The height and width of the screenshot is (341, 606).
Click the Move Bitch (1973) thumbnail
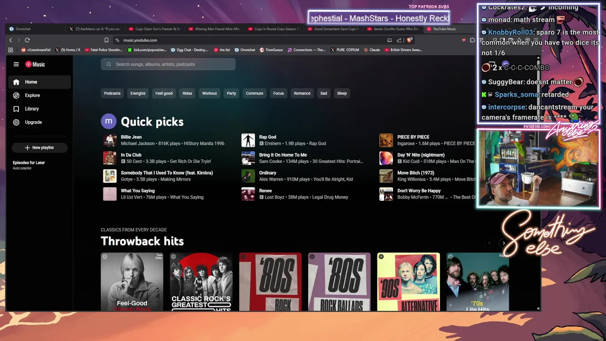pyautogui.click(x=386, y=176)
